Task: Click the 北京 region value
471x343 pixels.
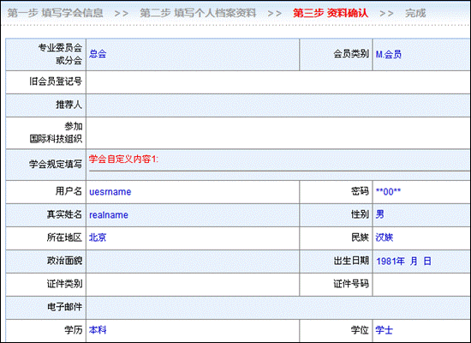Action: [98, 238]
